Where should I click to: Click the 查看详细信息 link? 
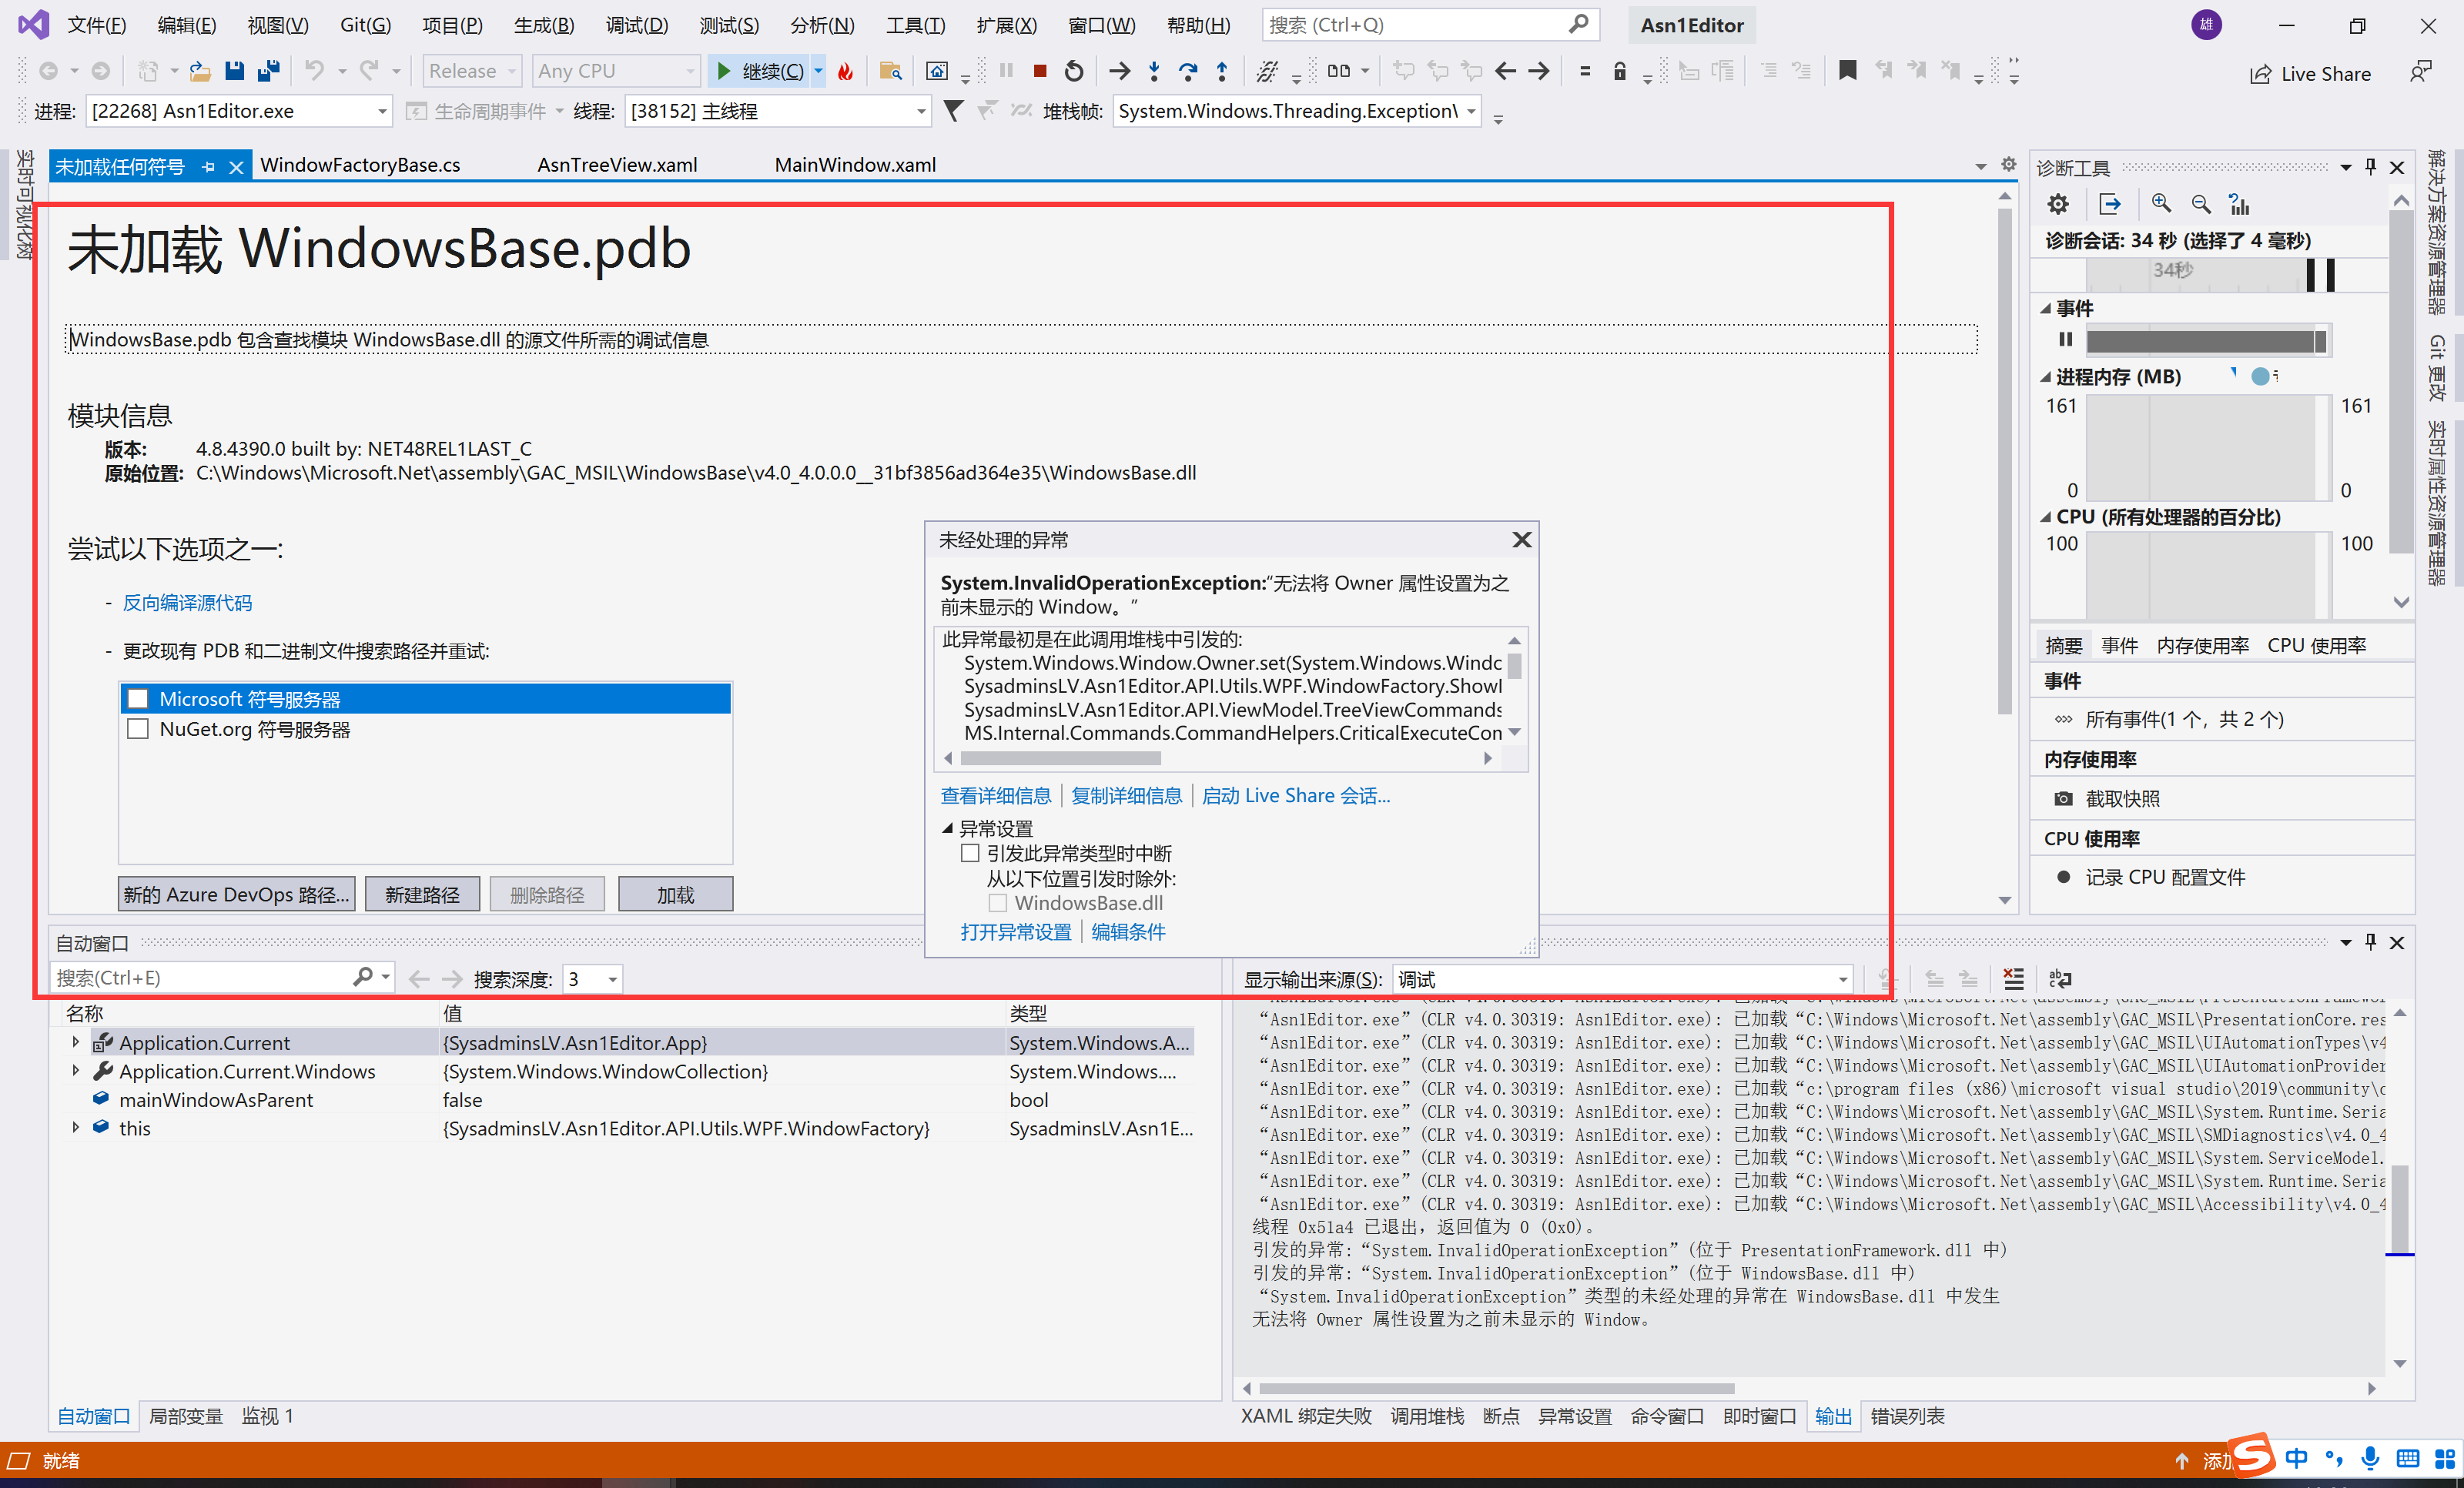click(x=995, y=796)
